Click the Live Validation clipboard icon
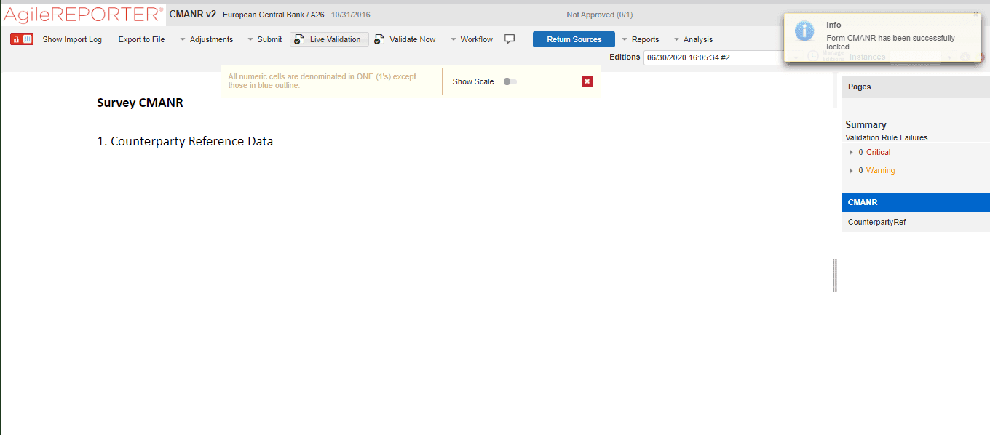Screen dimensions: 990x435 pyautogui.click(x=298, y=39)
